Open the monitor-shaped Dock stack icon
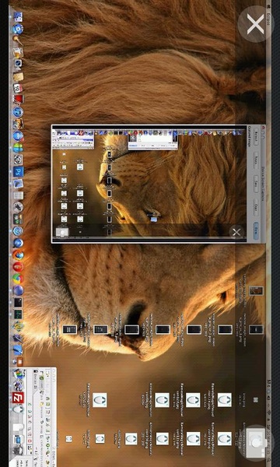 click(x=18, y=438)
